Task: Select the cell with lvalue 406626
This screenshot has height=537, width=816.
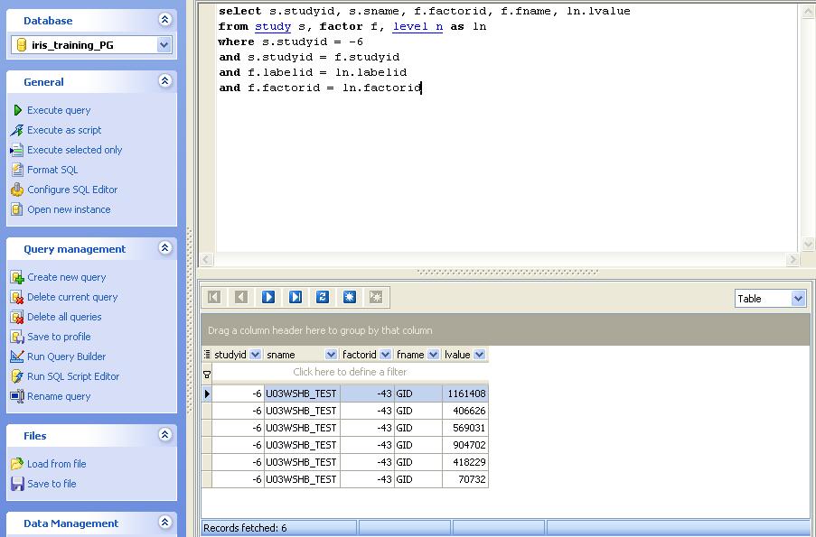Action: (465, 411)
